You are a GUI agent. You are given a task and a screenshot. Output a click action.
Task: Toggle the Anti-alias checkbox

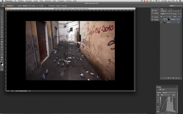[49, 6]
